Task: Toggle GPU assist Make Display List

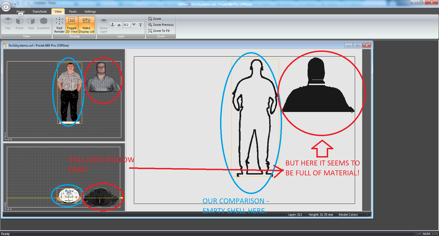Action: tap(86, 25)
